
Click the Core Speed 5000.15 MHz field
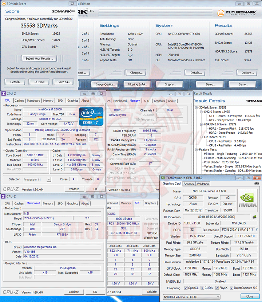click(35, 155)
